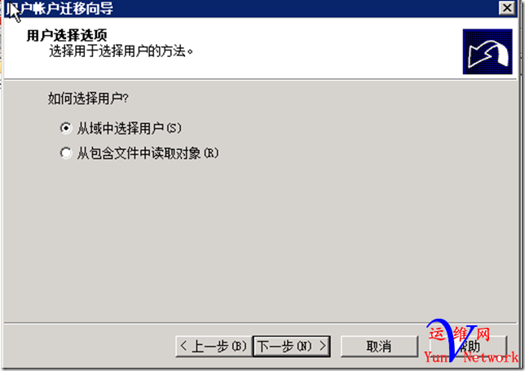
Task: Click the Yun Network watermark text
Action: (471, 357)
